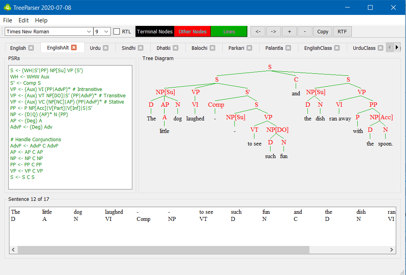The height and width of the screenshot is (275, 406).
Task: Open the File menu
Action: coord(7,20)
